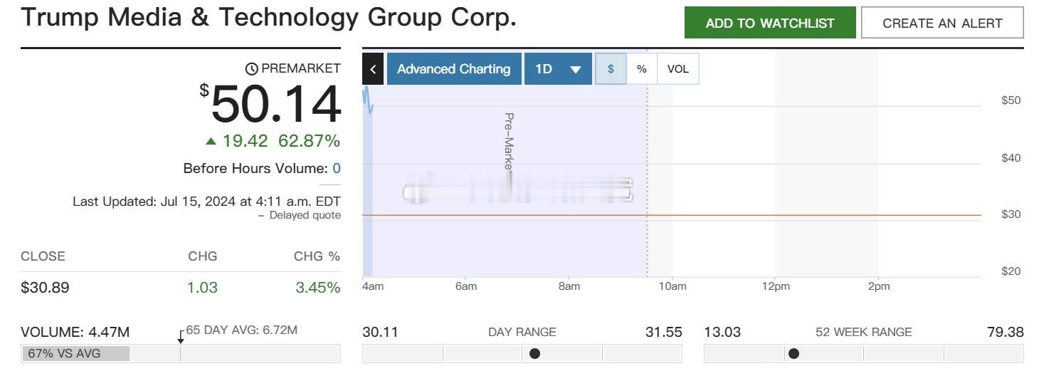Add stock to watchlist
The width and height of the screenshot is (1039, 376).
coord(770,23)
